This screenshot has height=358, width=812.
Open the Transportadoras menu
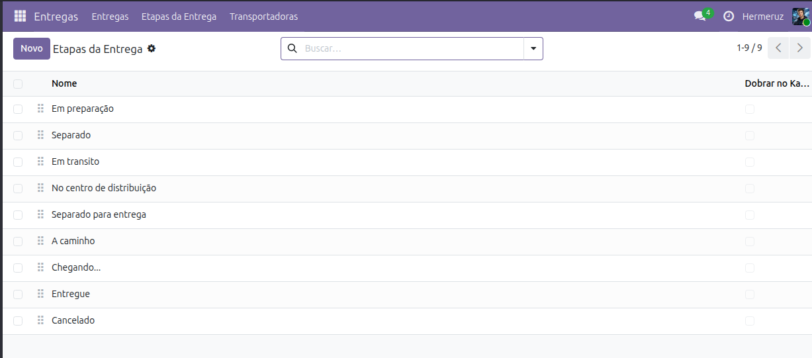263,17
